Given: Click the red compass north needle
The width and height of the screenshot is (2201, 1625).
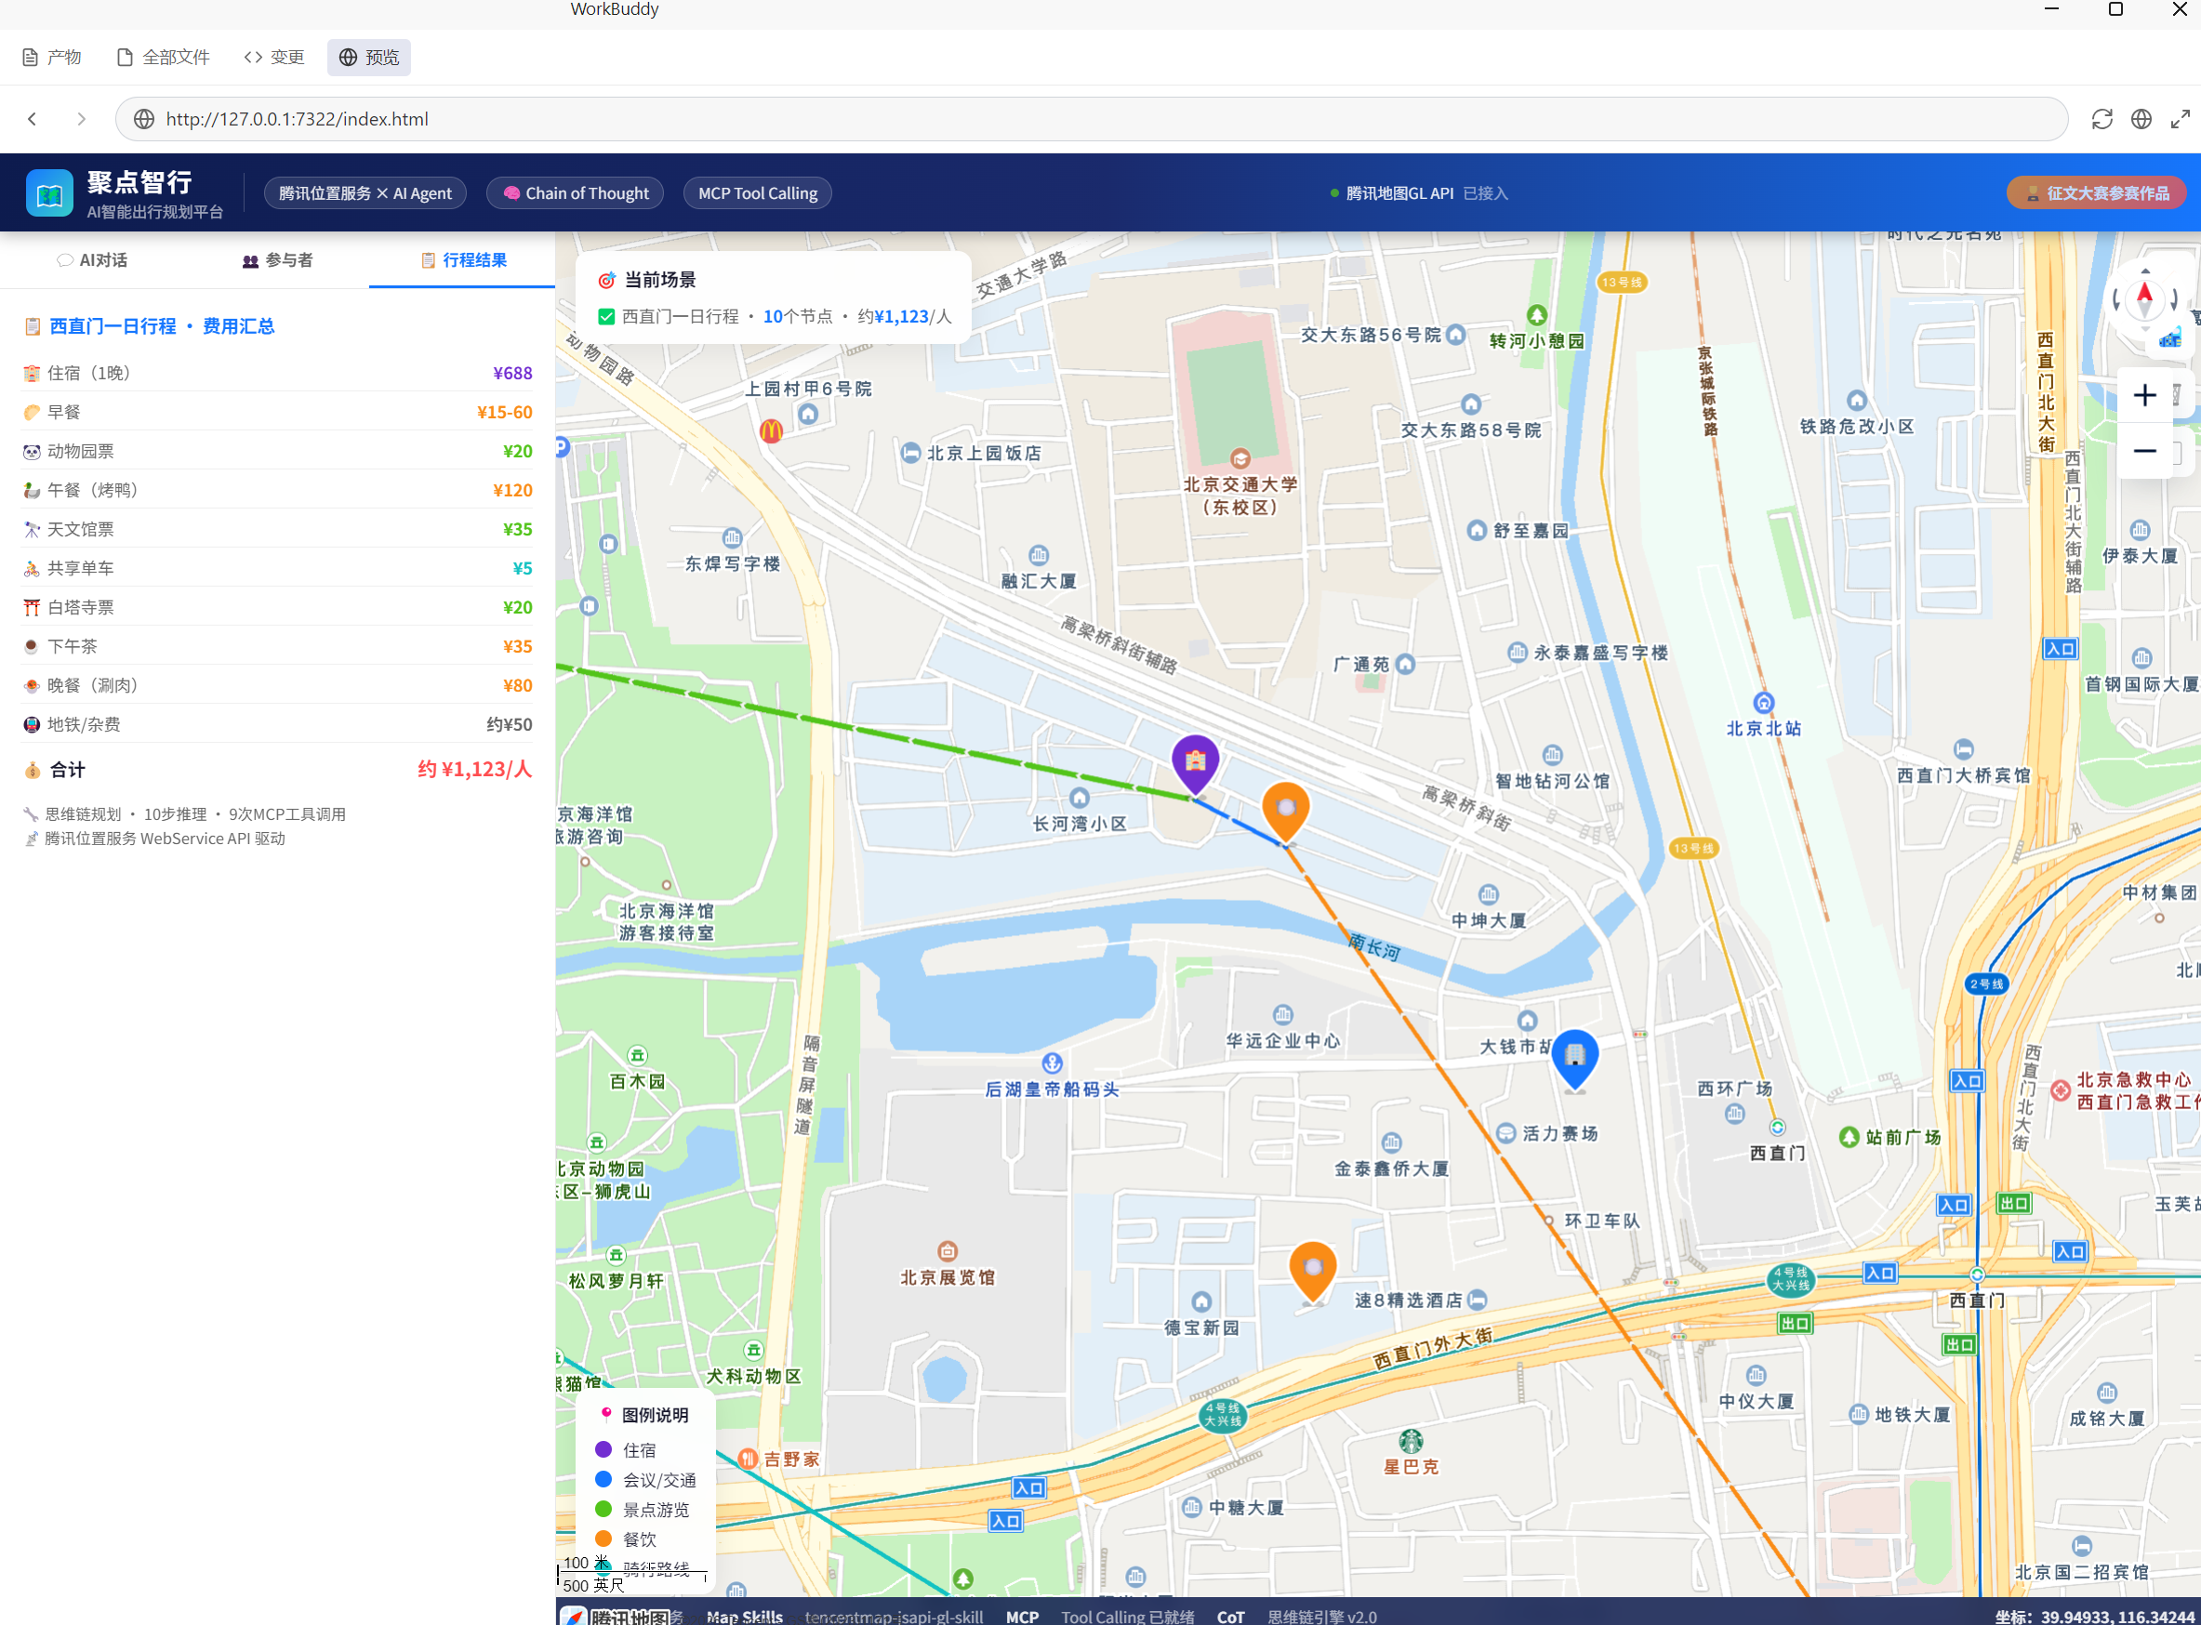Looking at the screenshot, I should tap(2145, 294).
